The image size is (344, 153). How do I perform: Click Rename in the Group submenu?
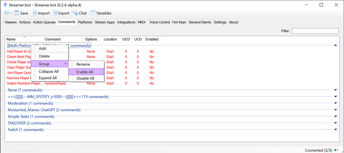pyautogui.click(x=83, y=64)
